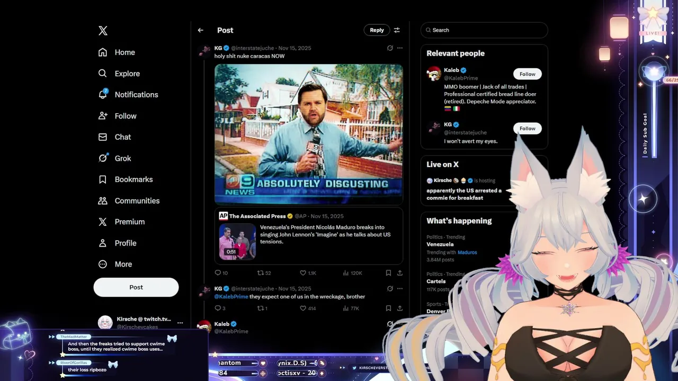Bookmark the main KG post
The width and height of the screenshot is (678, 381).
tap(388, 273)
